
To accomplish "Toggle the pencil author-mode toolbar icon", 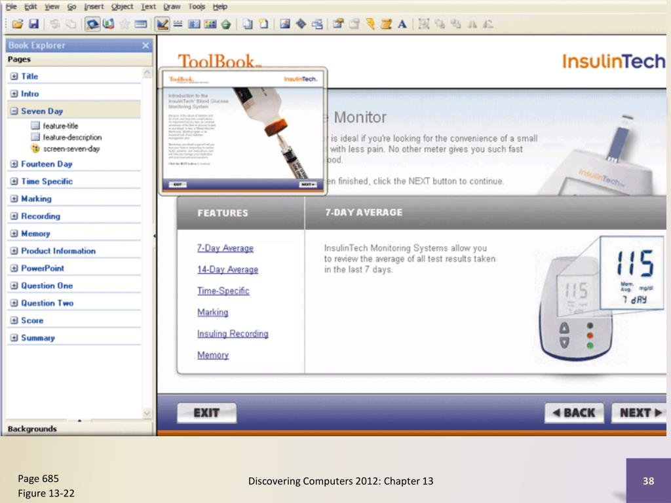I will pyautogui.click(x=163, y=24).
